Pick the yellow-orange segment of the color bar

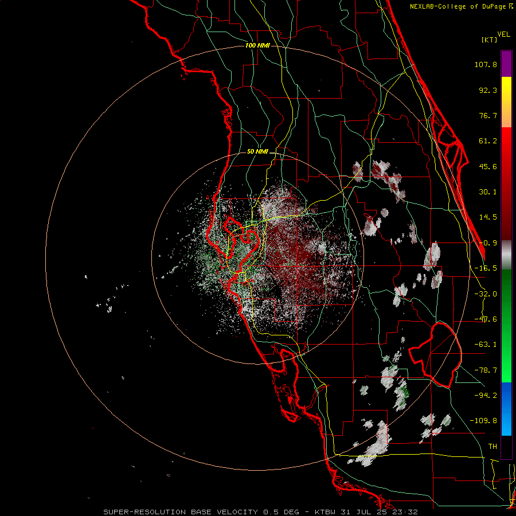coord(506,102)
